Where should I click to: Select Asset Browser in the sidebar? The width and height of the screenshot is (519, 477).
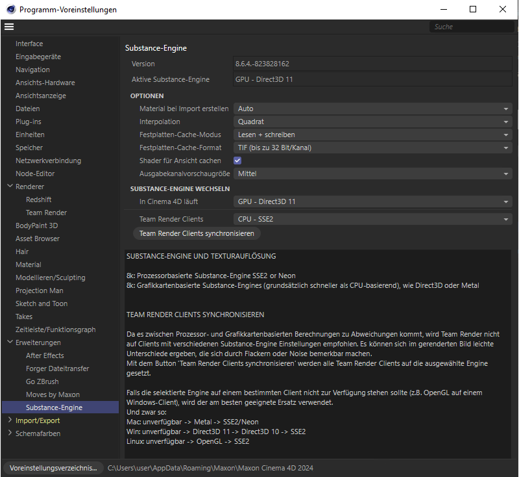pyautogui.click(x=38, y=238)
